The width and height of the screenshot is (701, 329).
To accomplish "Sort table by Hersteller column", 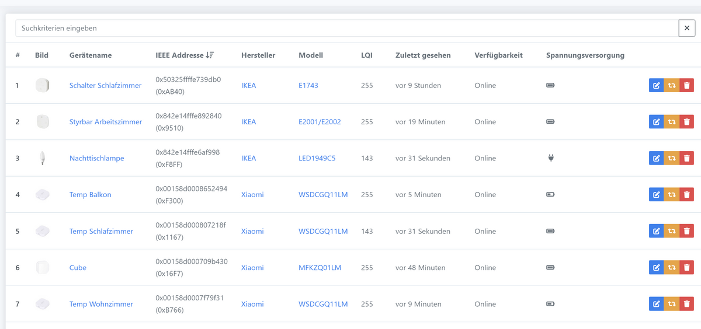I will point(258,55).
